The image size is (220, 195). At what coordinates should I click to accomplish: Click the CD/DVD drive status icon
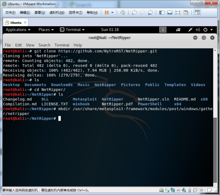(167, 190)
